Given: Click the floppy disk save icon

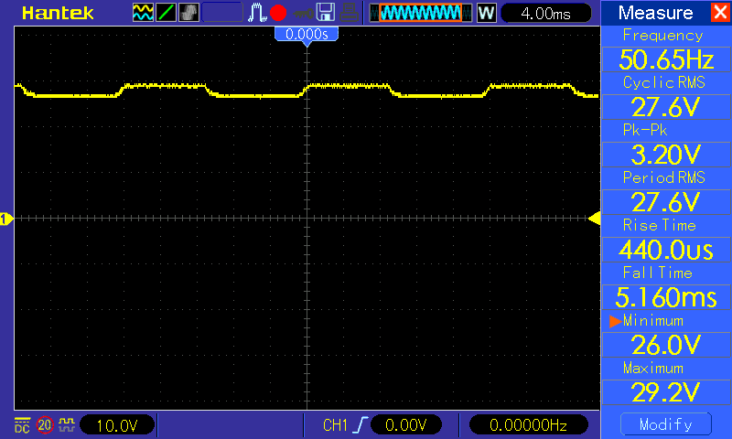Looking at the screenshot, I should coord(326,13).
